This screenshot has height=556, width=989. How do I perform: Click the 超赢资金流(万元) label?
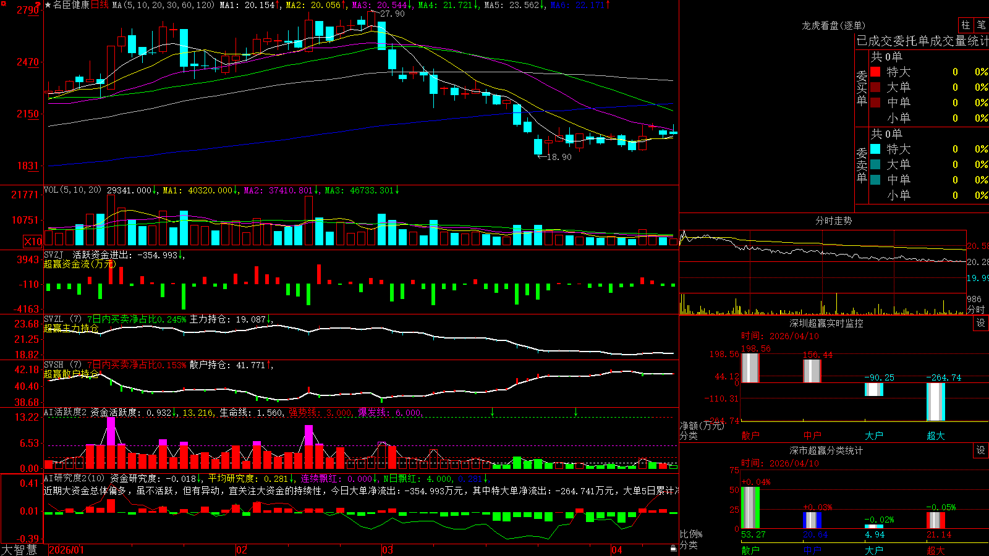(x=80, y=264)
